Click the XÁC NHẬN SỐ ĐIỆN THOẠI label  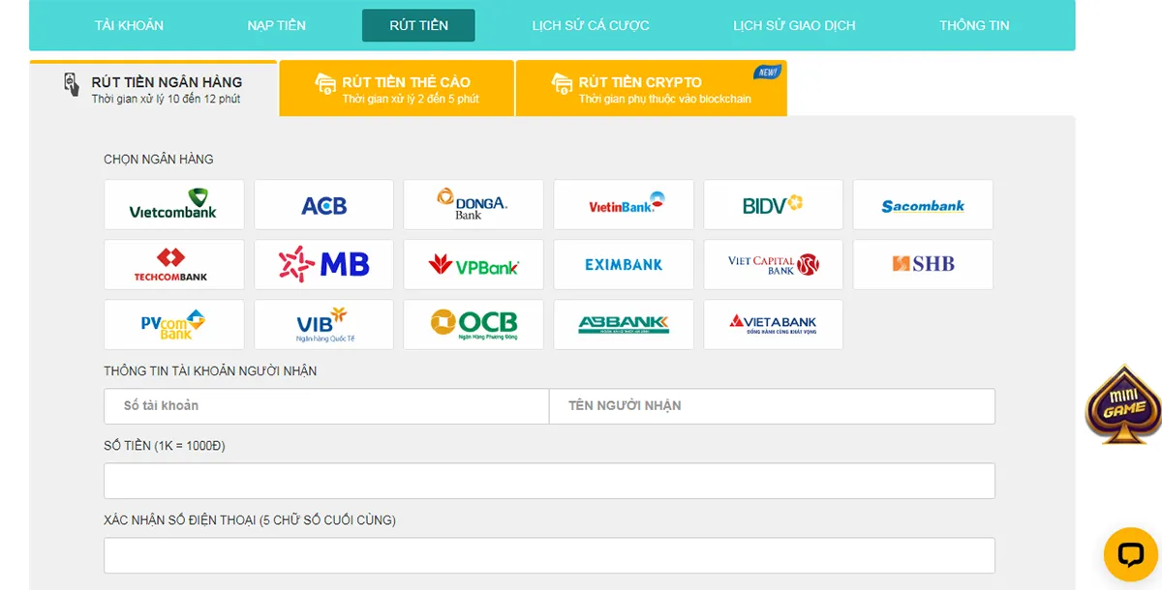(250, 520)
